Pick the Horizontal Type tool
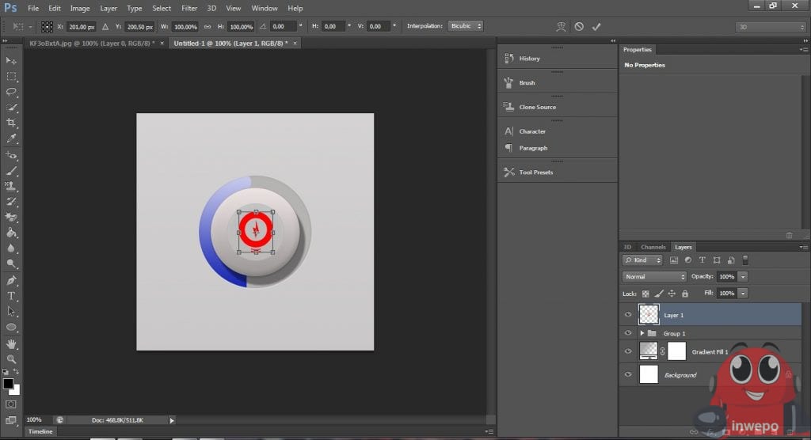Screen dimensions: 811x440 (x=12, y=295)
